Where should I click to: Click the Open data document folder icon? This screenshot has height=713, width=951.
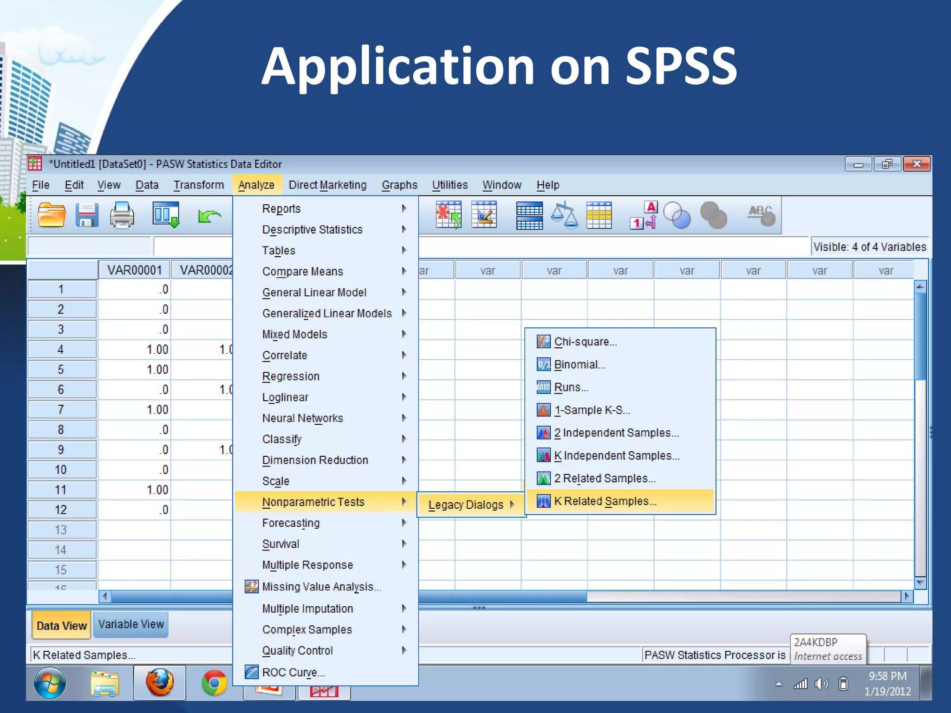pos(52,215)
